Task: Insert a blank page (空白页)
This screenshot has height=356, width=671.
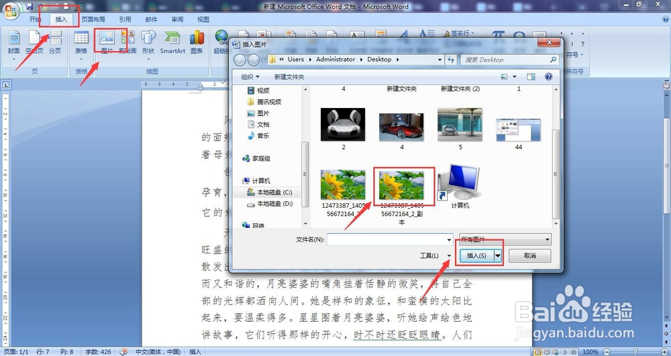Action: pos(35,43)
